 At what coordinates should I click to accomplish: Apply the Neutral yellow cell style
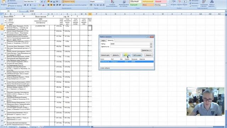click(148, 1)
